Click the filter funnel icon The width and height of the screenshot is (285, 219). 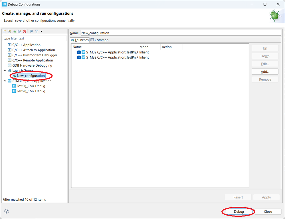click(37, 31)
